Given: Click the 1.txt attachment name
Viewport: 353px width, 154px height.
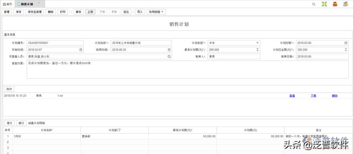Looking at the screenshot, I should [x=60, y=96].
